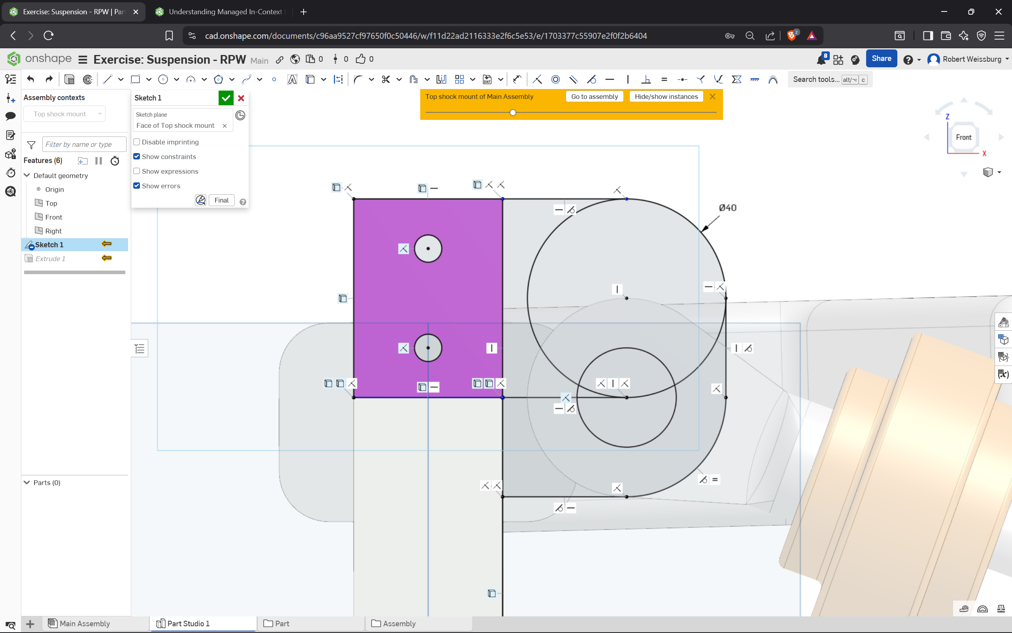Click the Equal constraint icon

click(664, 80)
